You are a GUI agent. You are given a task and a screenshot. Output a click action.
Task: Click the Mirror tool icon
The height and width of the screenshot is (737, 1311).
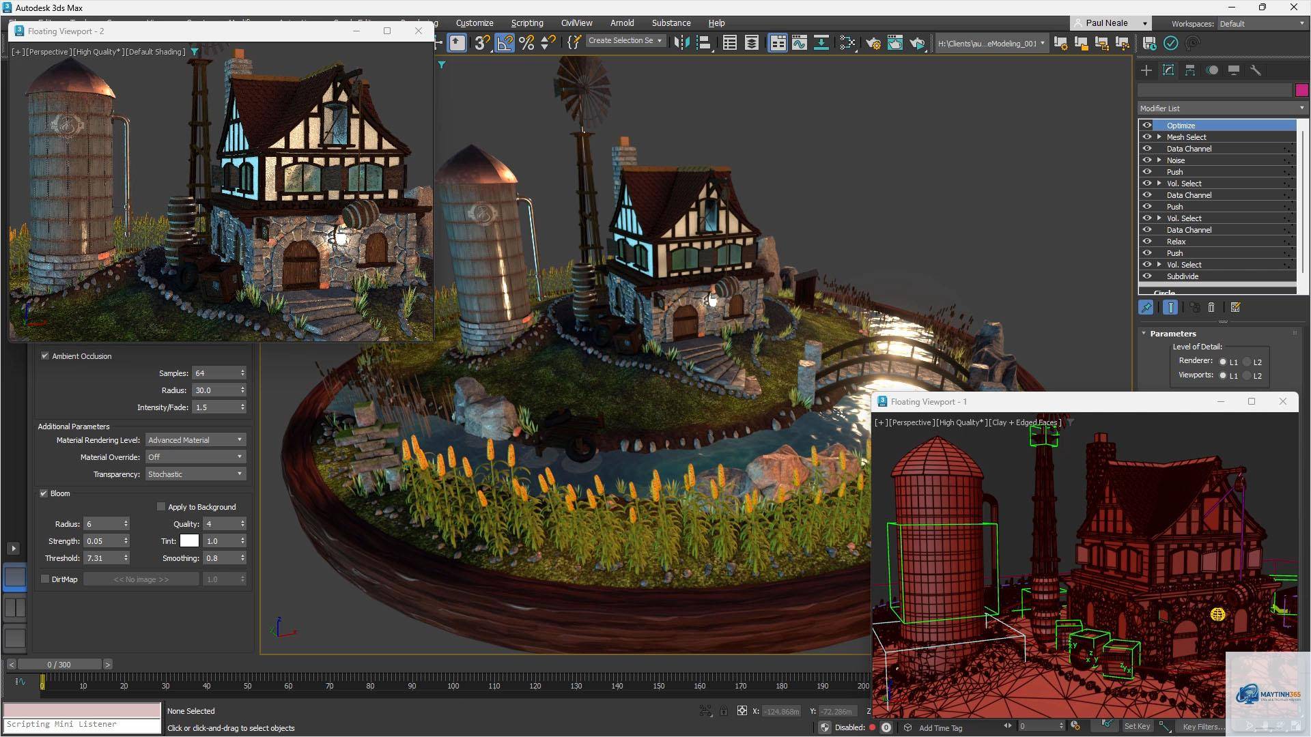coord(681,43)
